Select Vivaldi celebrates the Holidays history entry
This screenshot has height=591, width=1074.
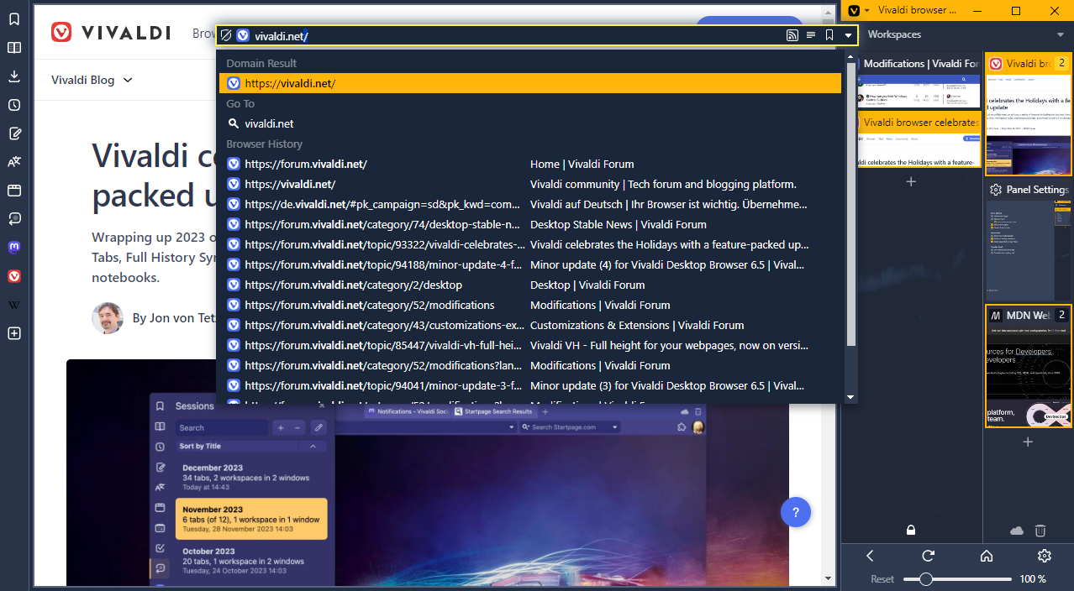530,244
